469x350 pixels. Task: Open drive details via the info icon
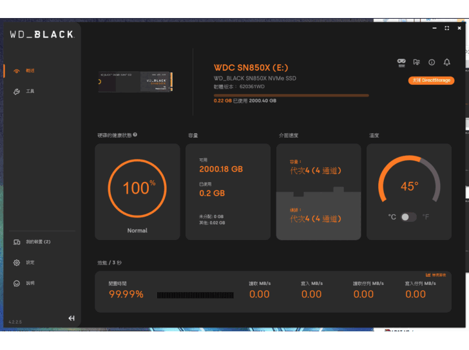[x=432, y=62]
